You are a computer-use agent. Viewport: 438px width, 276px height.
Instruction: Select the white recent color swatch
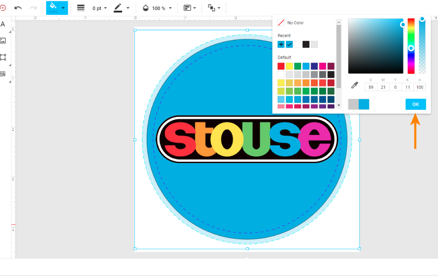point(298,44)
